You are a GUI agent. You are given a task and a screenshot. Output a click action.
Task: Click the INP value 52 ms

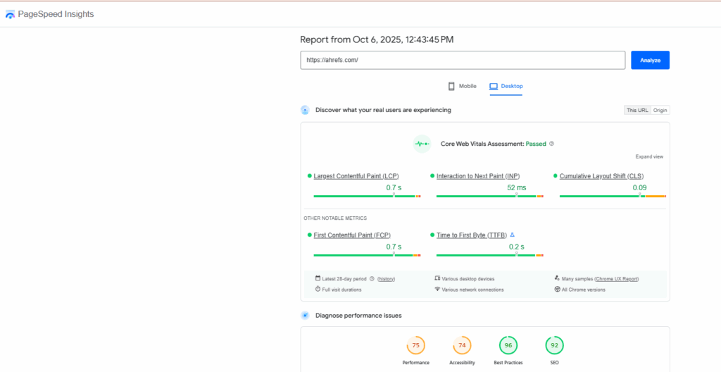tap(516, 187)
